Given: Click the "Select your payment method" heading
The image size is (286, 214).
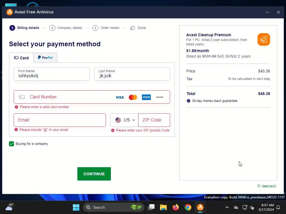Looking at the screenshot, I should [55, 44].
